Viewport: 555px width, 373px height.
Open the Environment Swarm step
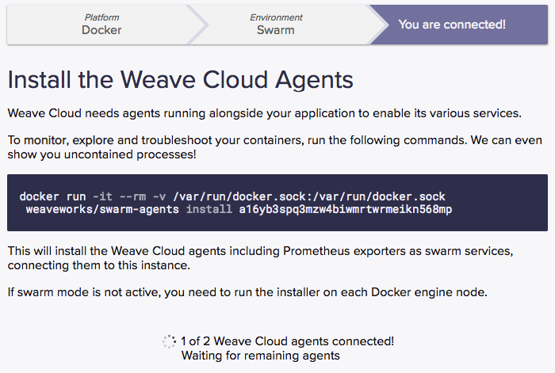(276, 25)
